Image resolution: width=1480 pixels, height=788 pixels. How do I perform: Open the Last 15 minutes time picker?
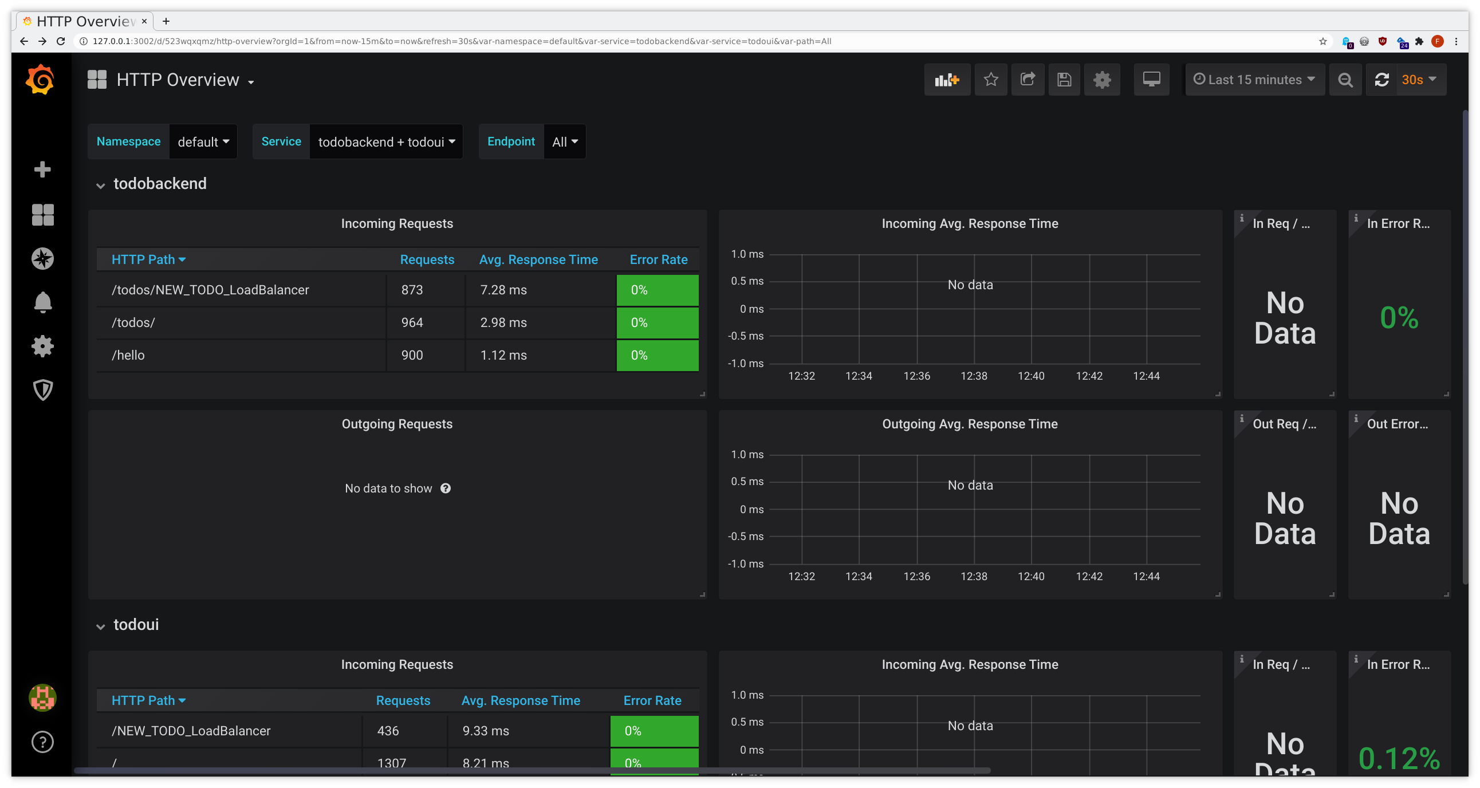pyautogui.click(x=1254, y=80)
